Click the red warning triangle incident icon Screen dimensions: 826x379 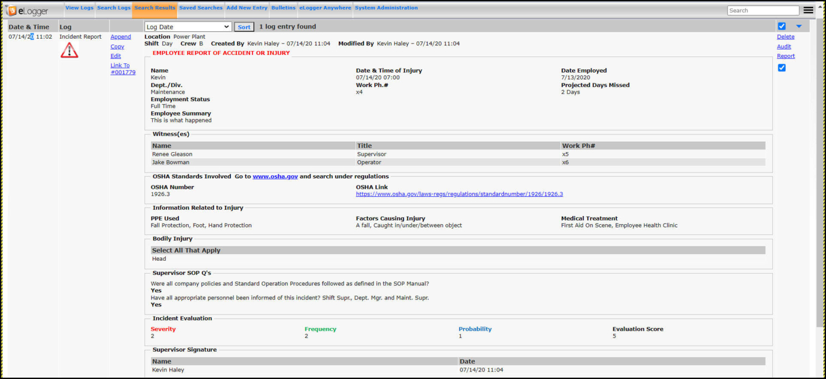tap(69, 49)
